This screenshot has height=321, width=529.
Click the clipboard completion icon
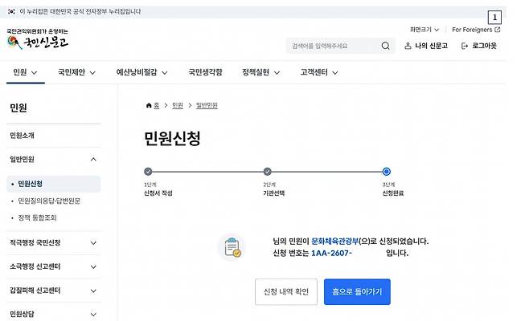pyautogui.click(x=232, y=247)
